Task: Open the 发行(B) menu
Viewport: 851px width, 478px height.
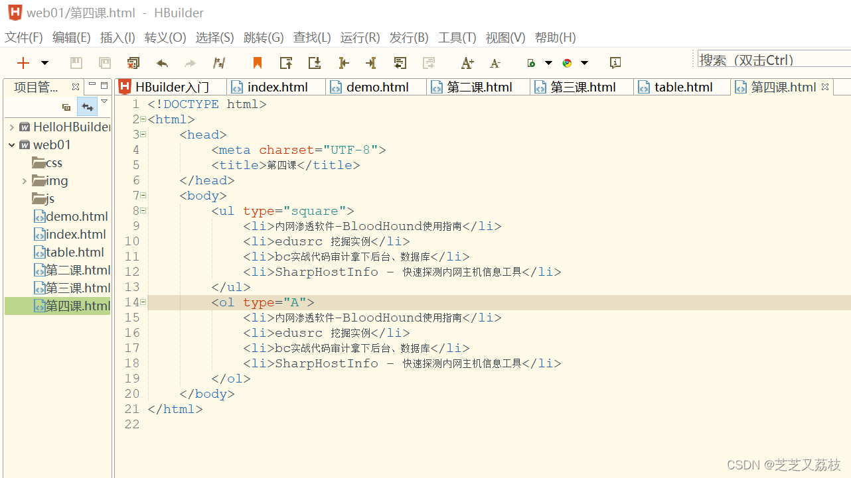Action: click(409, 38)
